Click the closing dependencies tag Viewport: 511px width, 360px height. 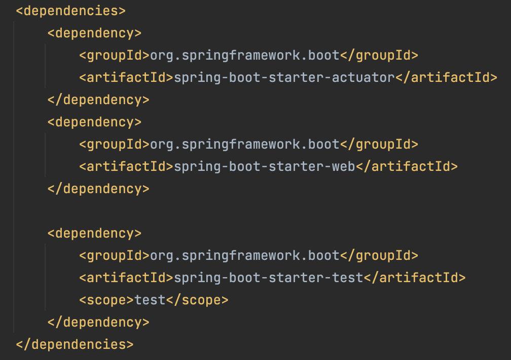pos(75,344)
